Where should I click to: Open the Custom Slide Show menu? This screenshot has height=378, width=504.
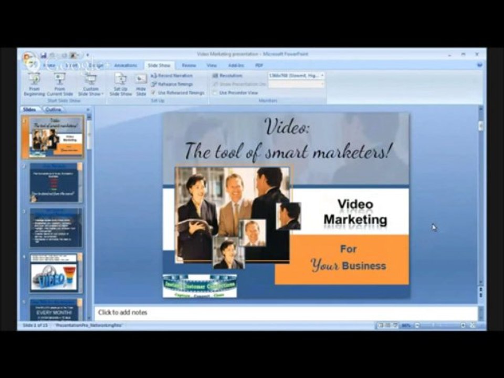91,85
